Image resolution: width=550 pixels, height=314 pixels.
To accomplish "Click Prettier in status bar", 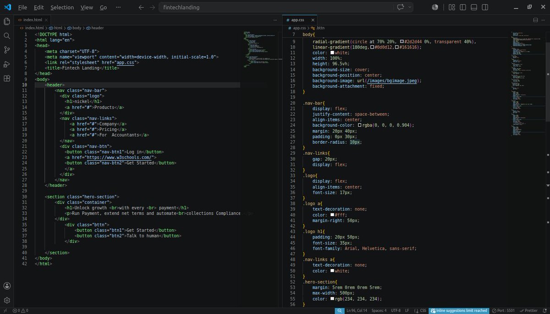I will (x=528, y=310).
